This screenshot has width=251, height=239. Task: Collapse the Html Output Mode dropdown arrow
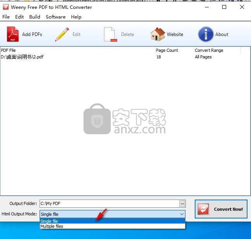click(182, 214)
